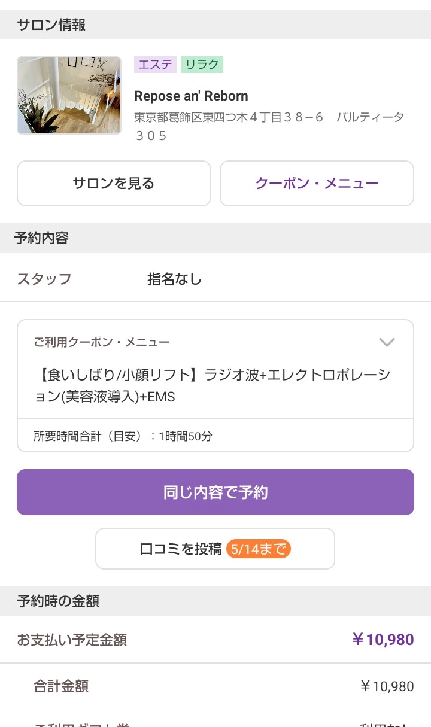This screenshot has width=431, height=727.
Task: Tap the orange 5/14まで deadline badge
Action: (259, 549)
